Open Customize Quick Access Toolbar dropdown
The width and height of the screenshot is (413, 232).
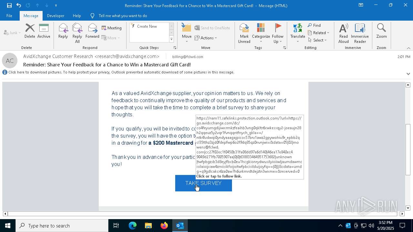tap(56, 5)
